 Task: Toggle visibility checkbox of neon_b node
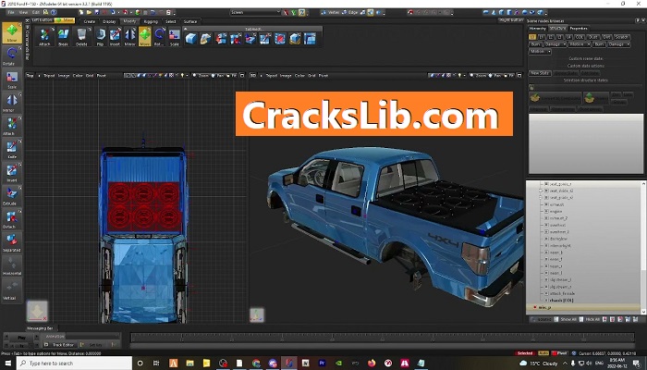coord(546,253)
